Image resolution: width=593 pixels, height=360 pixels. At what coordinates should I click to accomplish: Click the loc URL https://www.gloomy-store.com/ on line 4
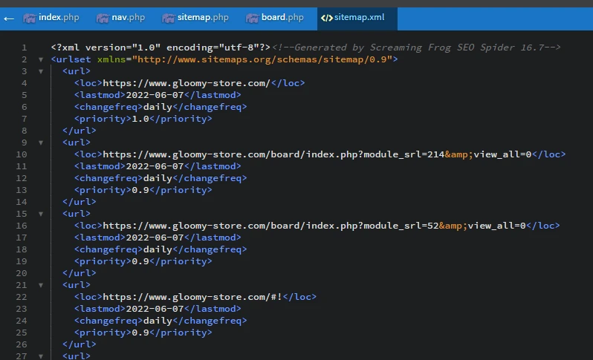point(187,83)
